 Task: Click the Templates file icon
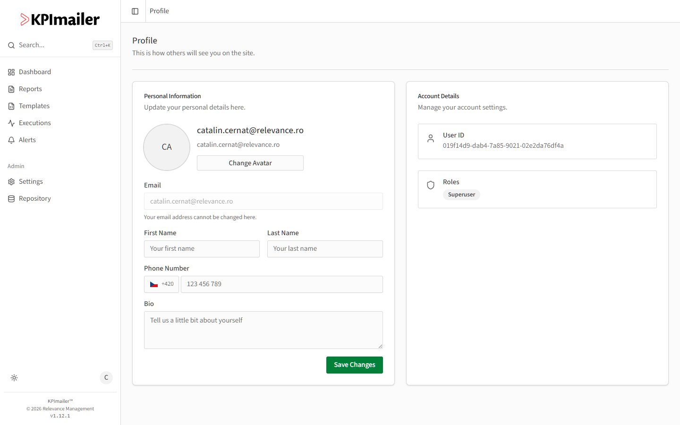coord(11,106)
